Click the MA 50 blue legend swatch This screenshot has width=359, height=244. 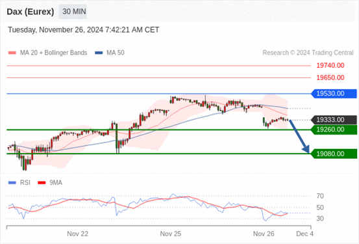99,53
